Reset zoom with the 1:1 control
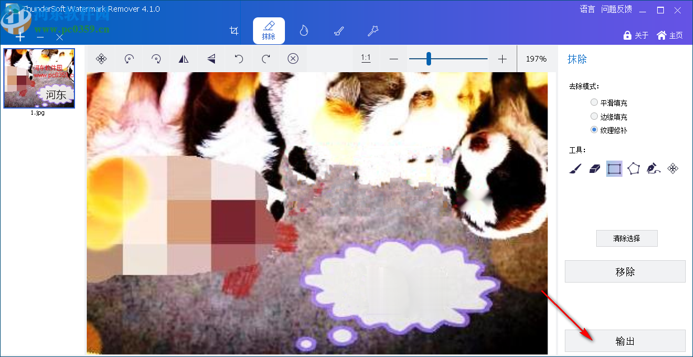Screen dimensions: 693x357 click(x=366, y=59)
